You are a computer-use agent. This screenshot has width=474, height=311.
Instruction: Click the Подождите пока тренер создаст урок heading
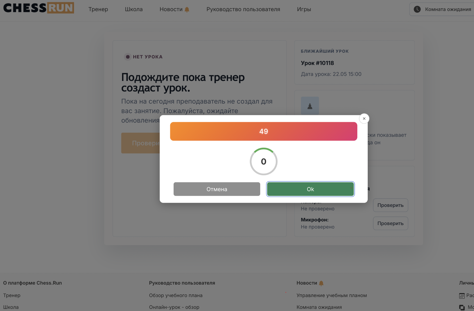tap(183, 83)
